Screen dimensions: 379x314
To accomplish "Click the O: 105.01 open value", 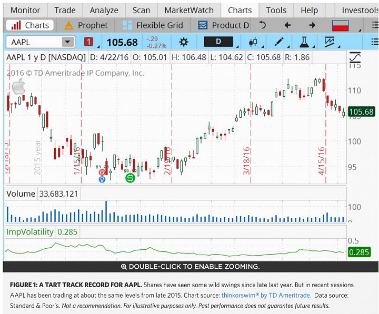I will [150, 57].
